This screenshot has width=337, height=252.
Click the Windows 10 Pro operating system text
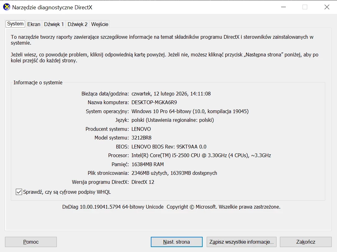(190, 111)
